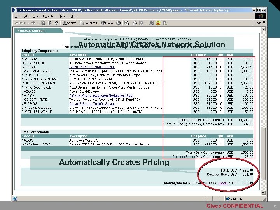The width and height of the screenshot is (280, 210).
Task: Open the Edit menu
Action: (x=26, y=16)
